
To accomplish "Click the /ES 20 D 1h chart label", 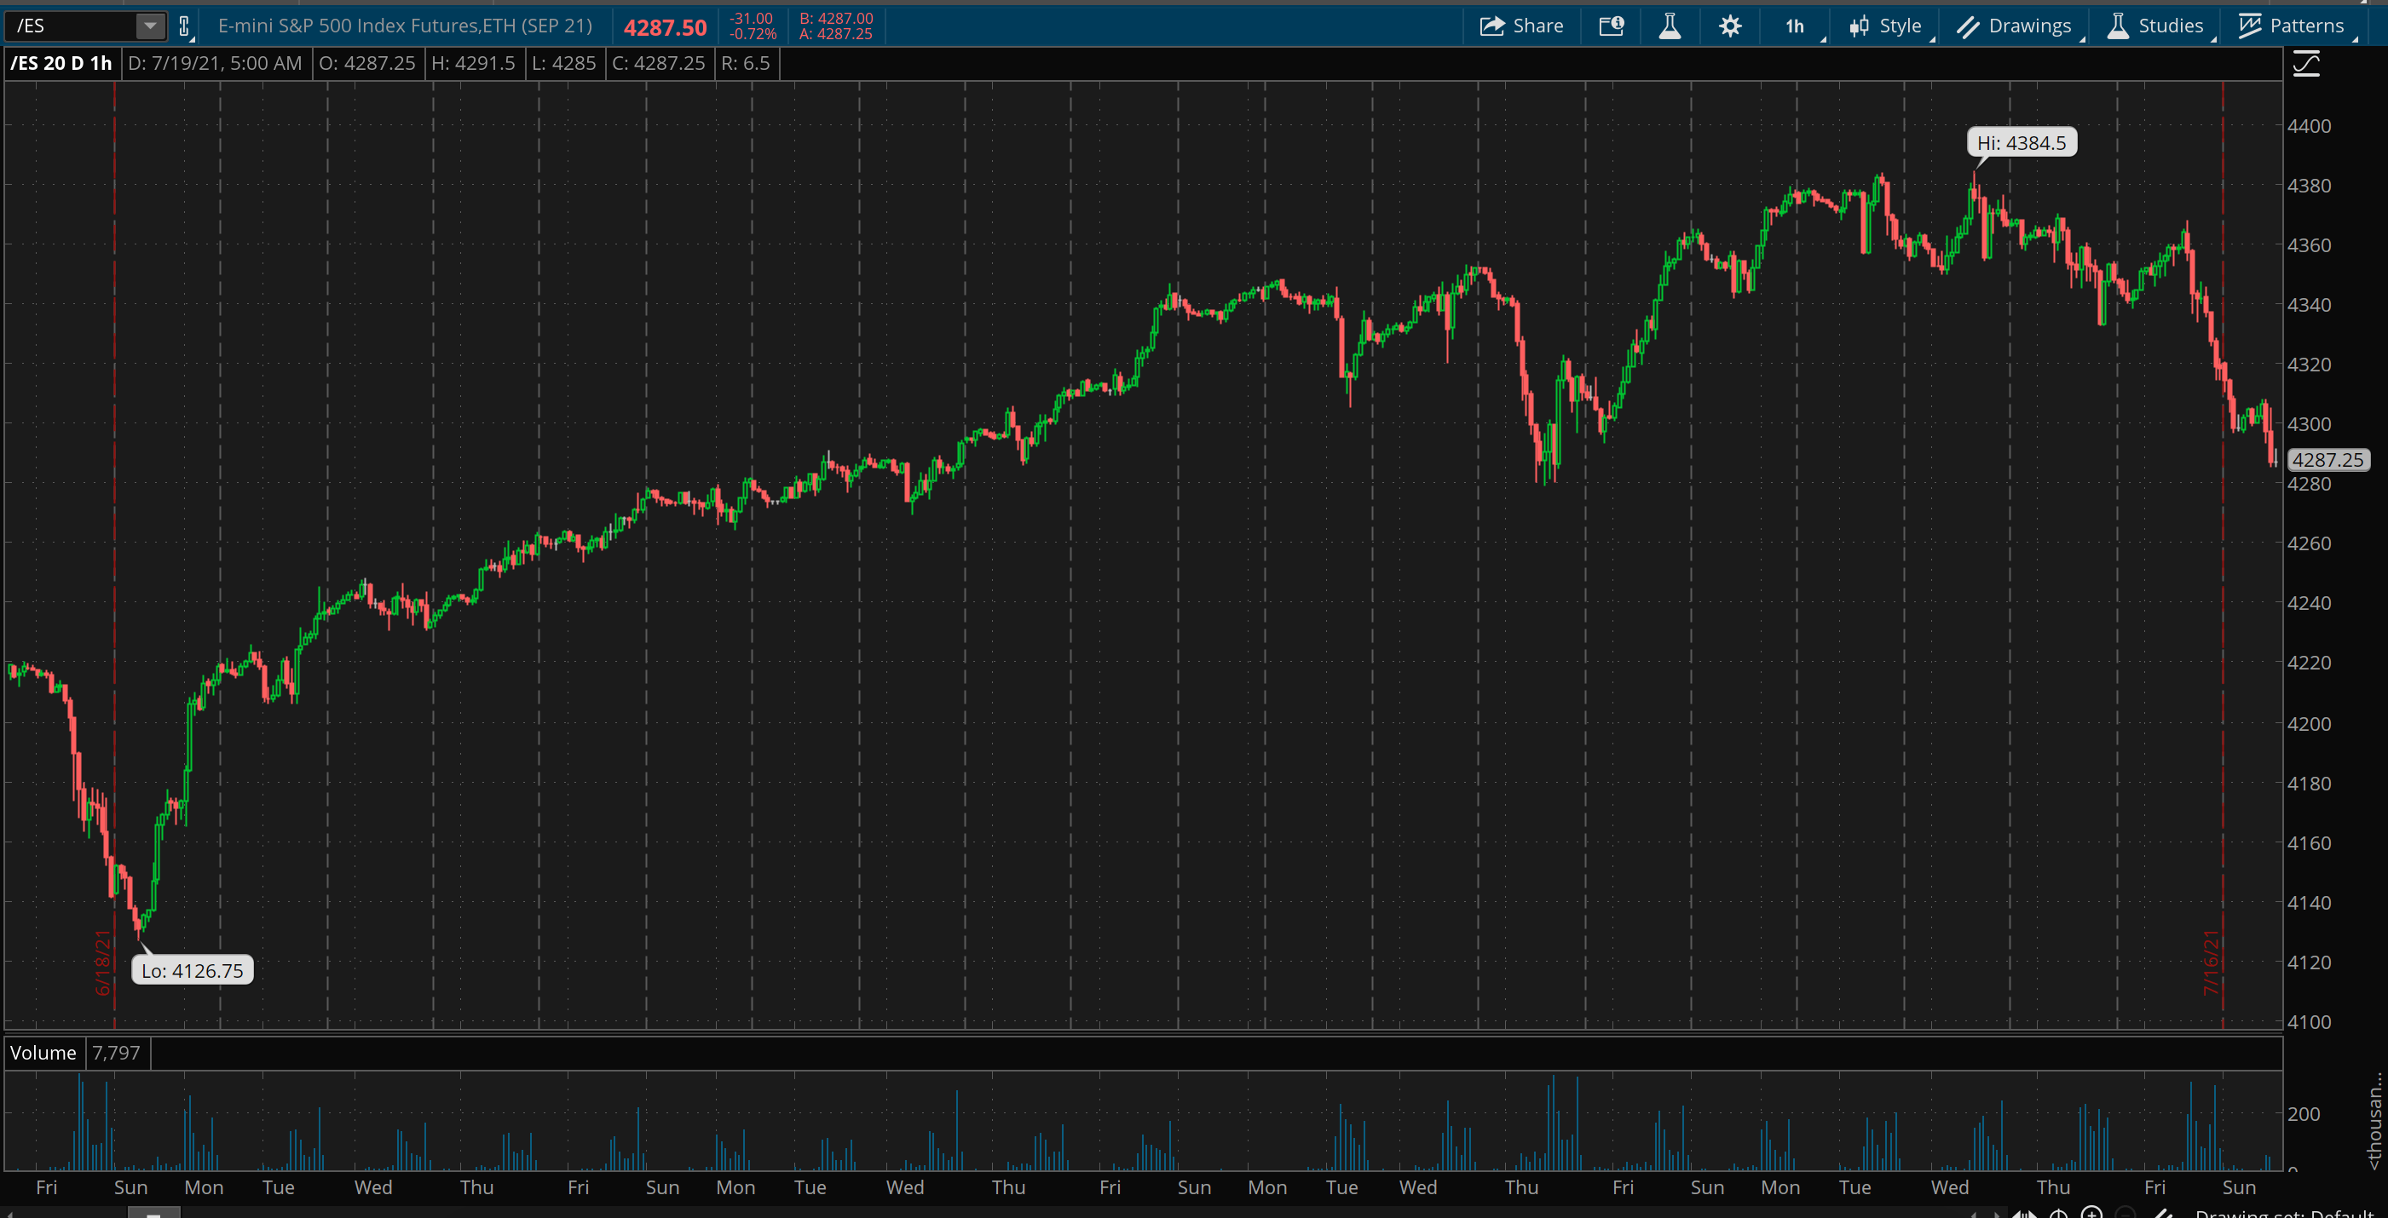I will coord(61,63).
